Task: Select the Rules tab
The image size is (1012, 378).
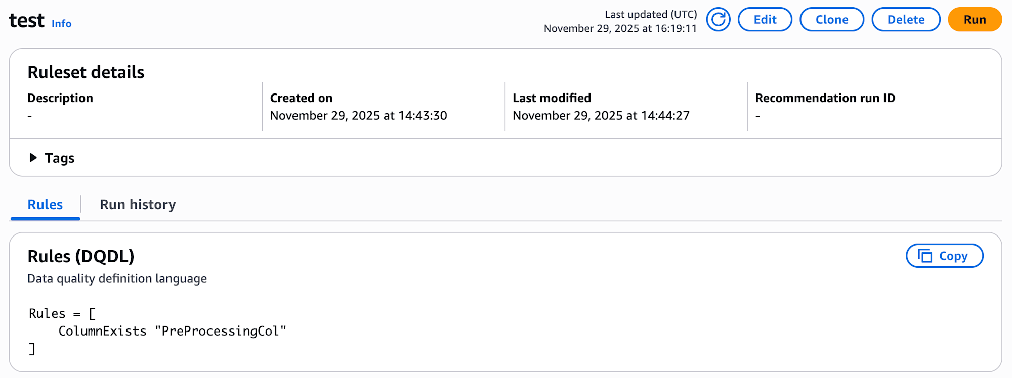Action: click(45, 205)
